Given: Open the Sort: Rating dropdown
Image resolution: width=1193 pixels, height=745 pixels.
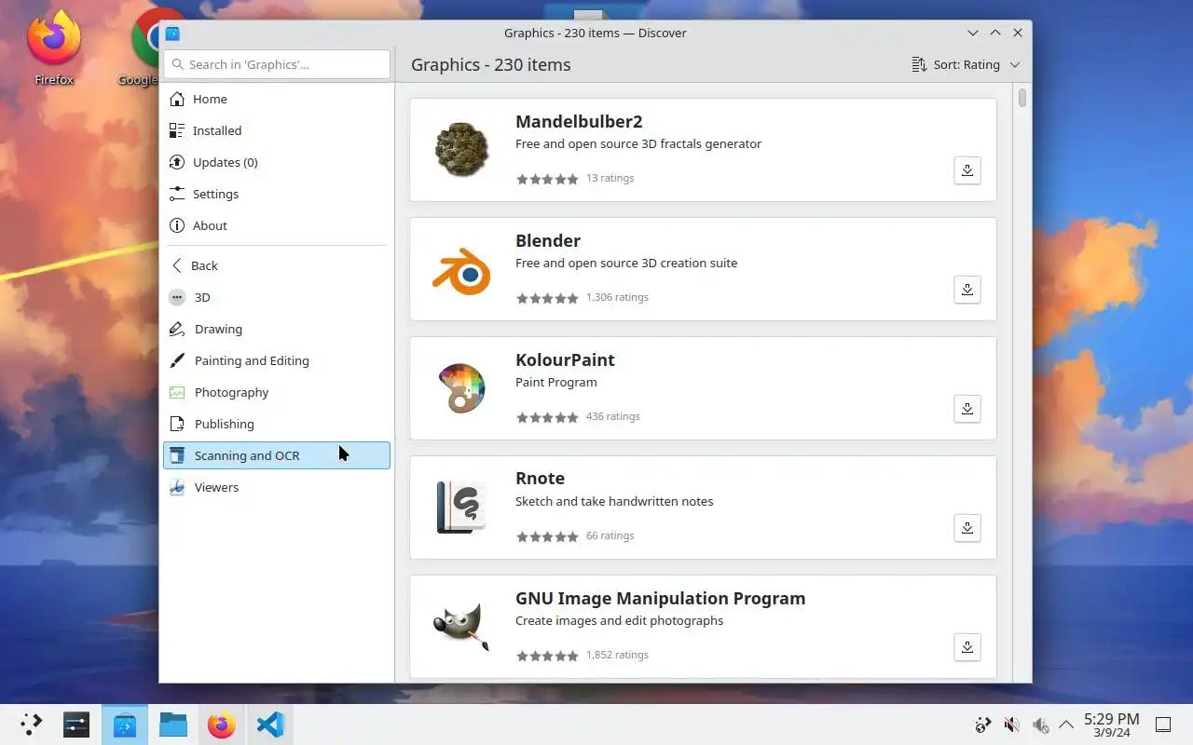Looking at the screenshot, I should (x=966, y=64).
